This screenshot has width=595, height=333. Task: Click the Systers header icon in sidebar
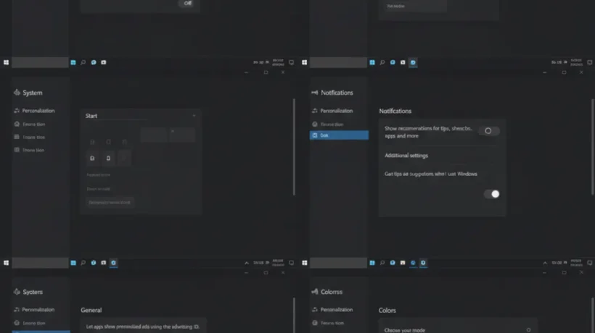17,291
